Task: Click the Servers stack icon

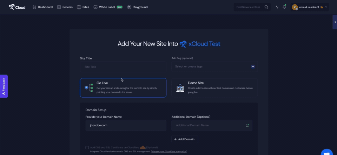Action: [x=59, y=7]
